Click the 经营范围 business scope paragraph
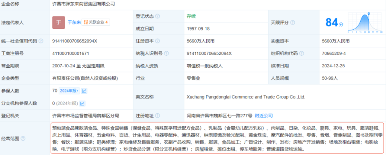Screen dimensions: 386x155 [x=218, y=139]
